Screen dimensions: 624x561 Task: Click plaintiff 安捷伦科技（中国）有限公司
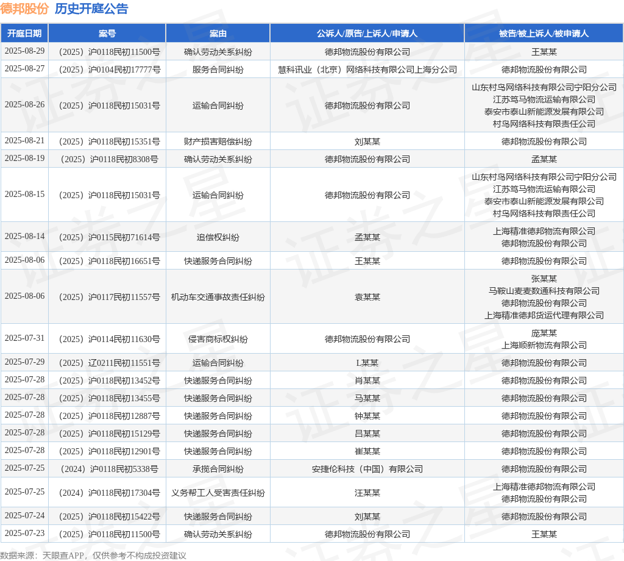pyautogui.click(x=367, y=469)
